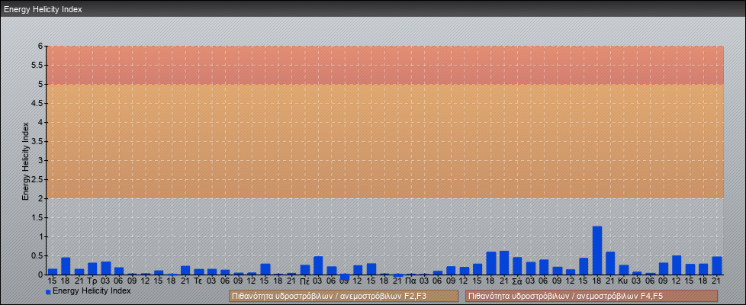This screenshot has width=746, height=305.
Task: Click the negative bar dipping below zero
Action: (x=345, y=277)
